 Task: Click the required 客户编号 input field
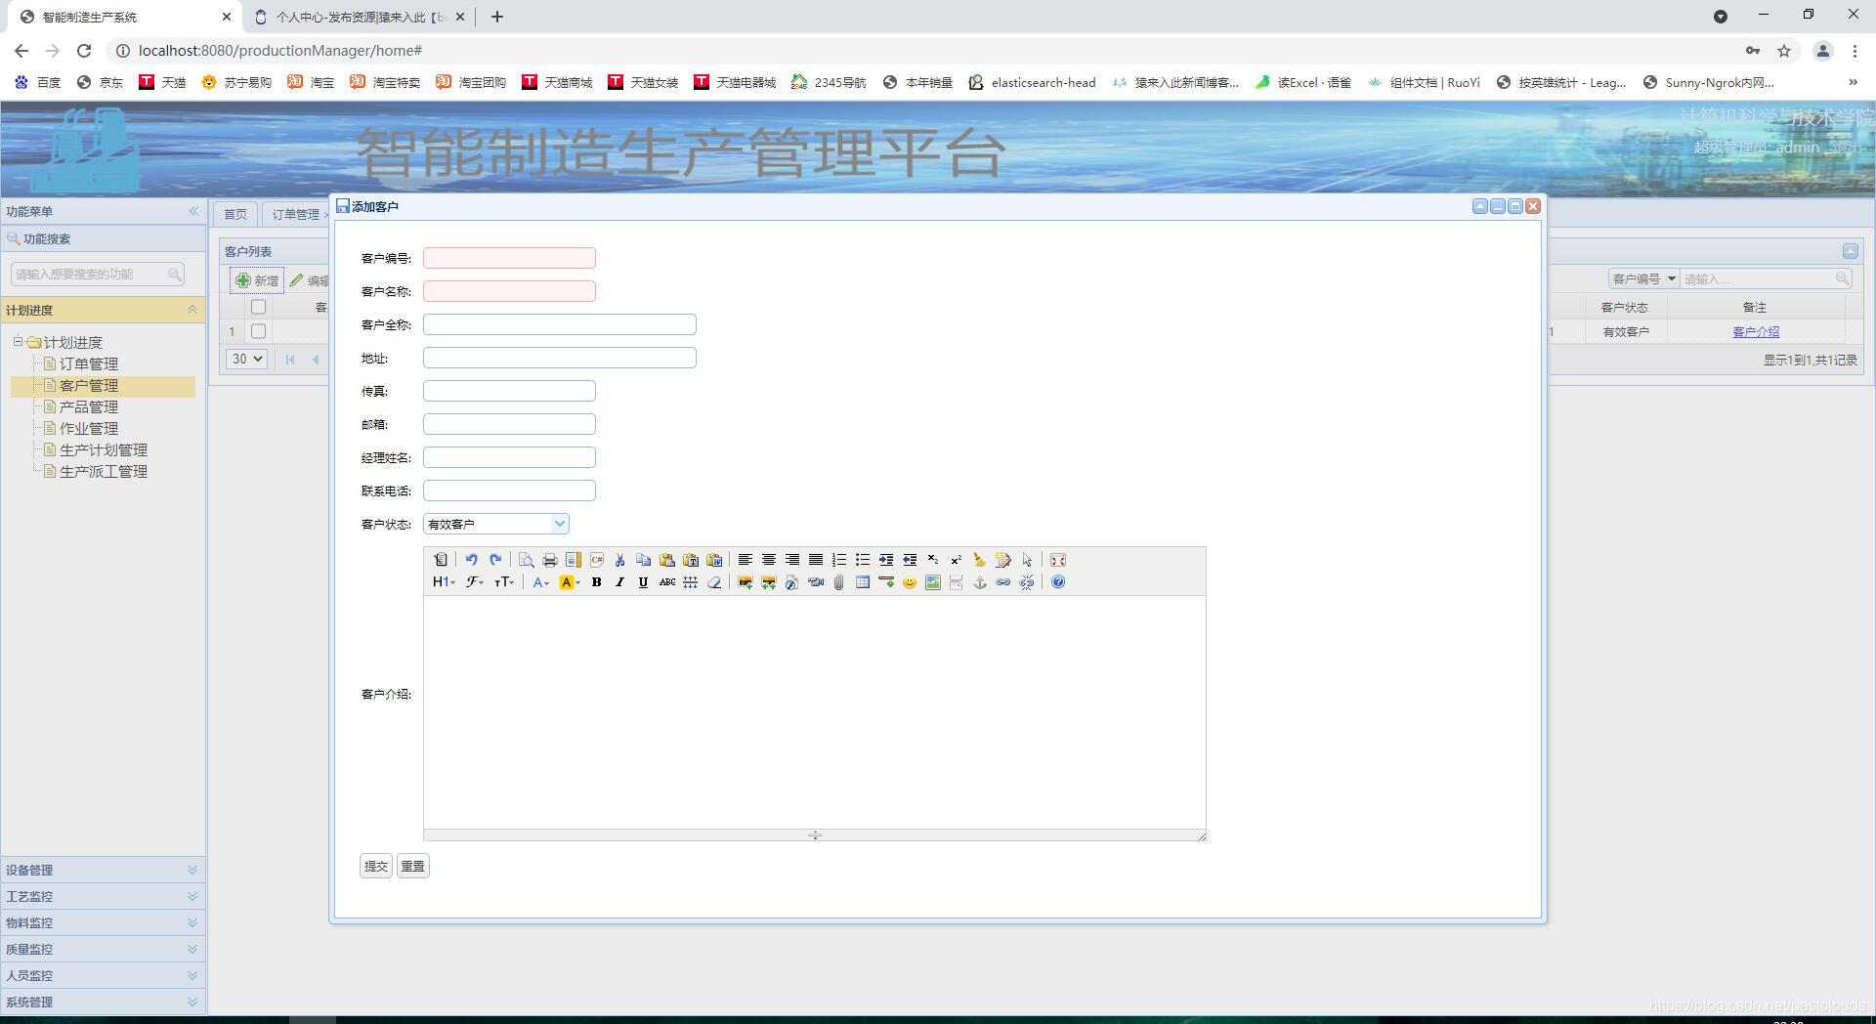(508, 257)
